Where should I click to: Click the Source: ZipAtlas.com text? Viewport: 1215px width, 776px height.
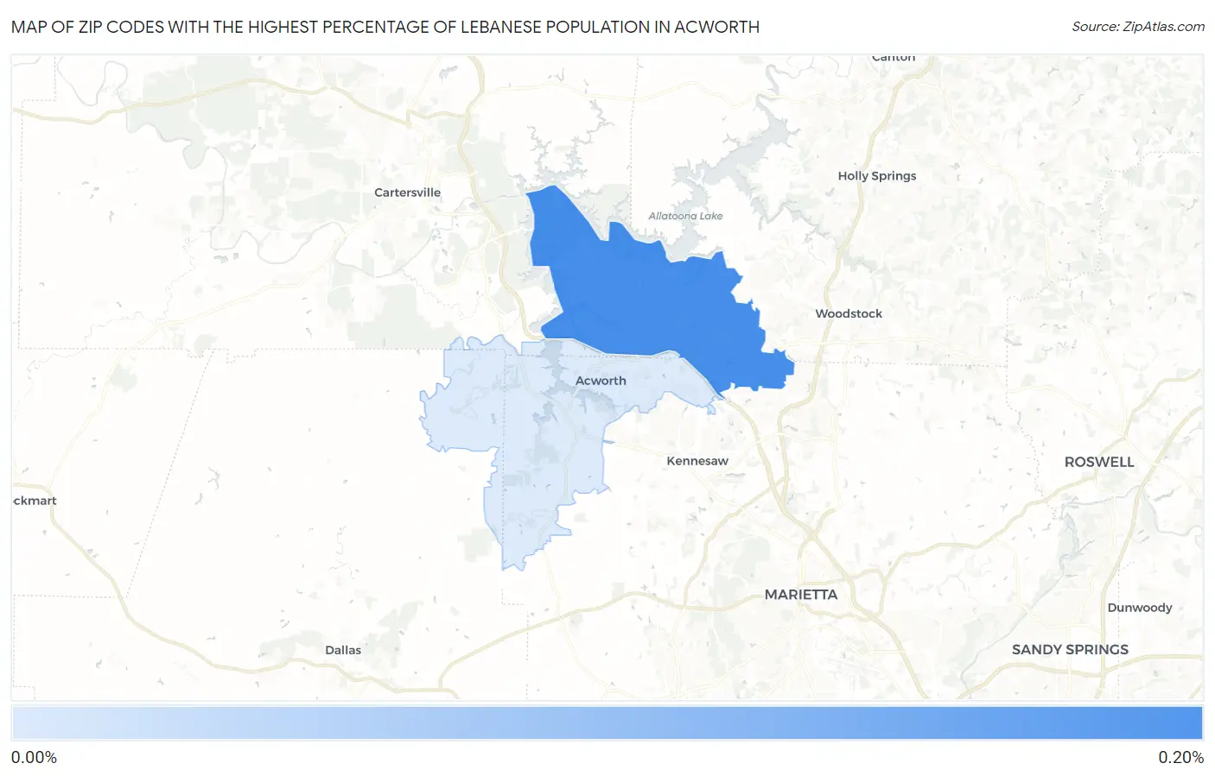click(1138, 27)
